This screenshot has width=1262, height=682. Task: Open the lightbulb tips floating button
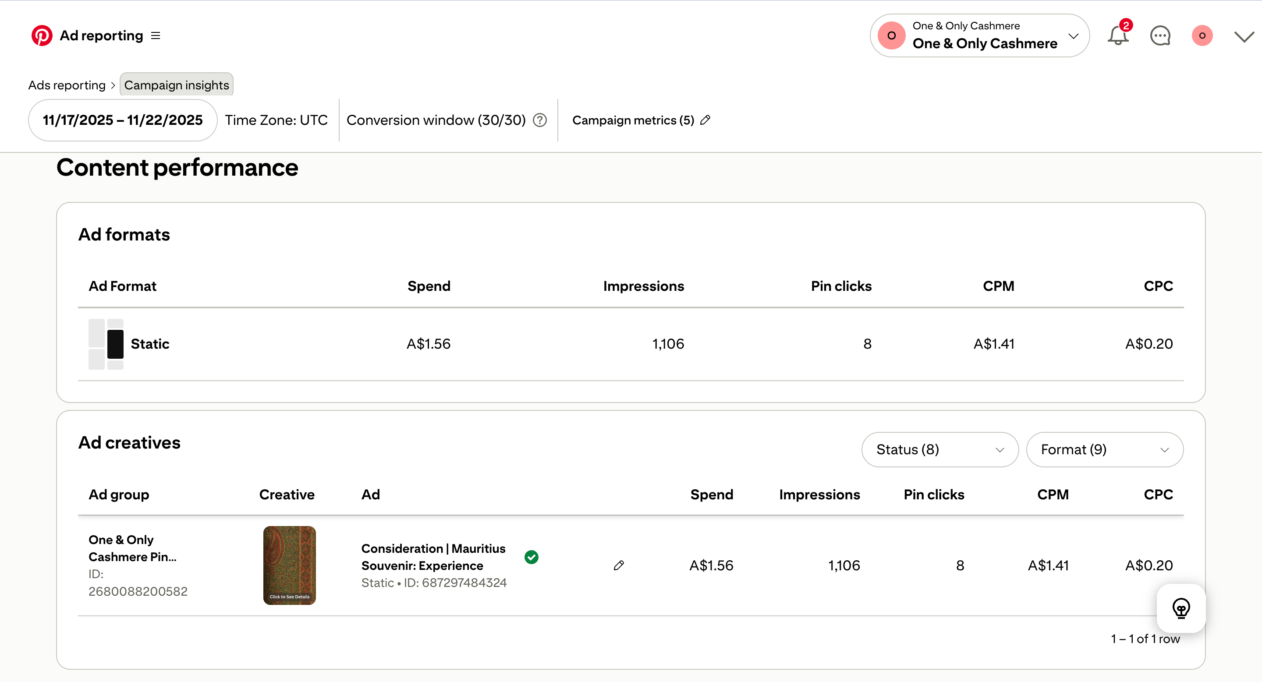[1180, 608]
